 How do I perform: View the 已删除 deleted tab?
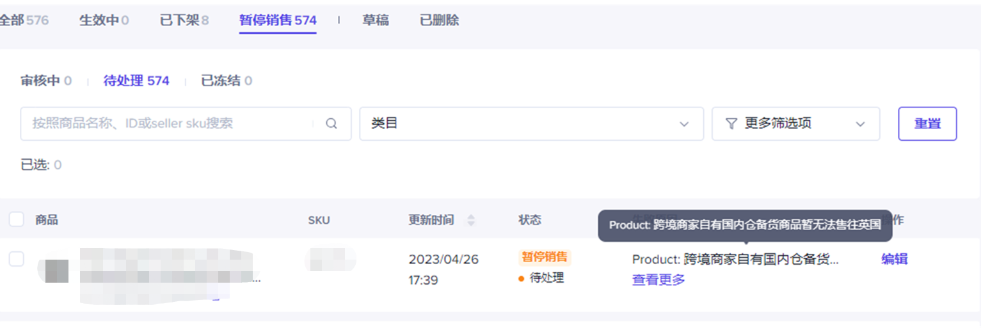pos(439,20)
